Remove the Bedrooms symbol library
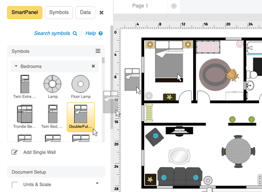The image size is (262, 192). click(93, 66)
